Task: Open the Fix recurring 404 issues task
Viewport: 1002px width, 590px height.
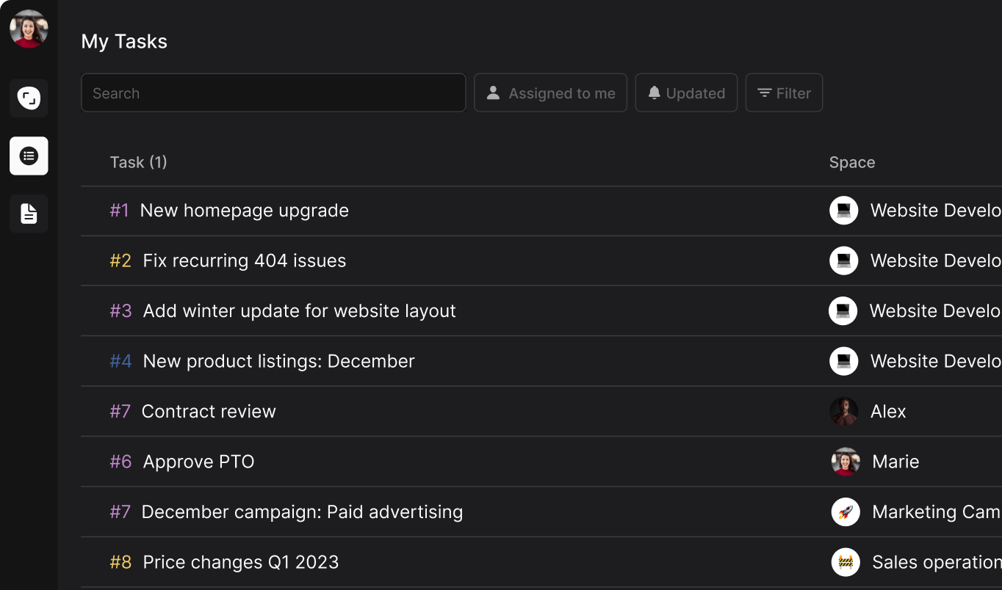Action: [x=244, y=261]
